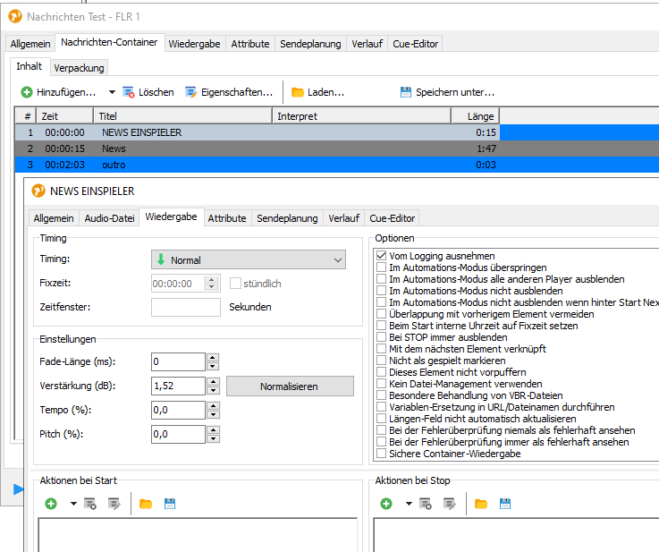Click the green Hinzufügen plus icon
Image resolution: width=659 pixels, height=552 pixels.
(27, 92)
